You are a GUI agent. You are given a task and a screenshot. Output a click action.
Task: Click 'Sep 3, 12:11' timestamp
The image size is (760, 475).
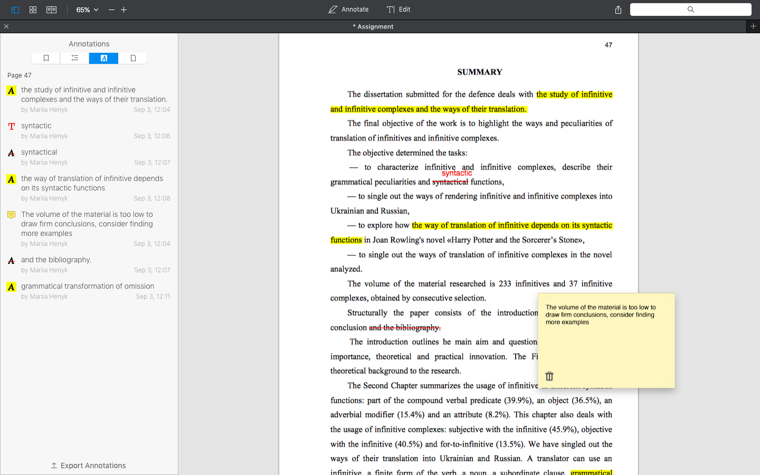pyautogui.click(x=153, y=297)
